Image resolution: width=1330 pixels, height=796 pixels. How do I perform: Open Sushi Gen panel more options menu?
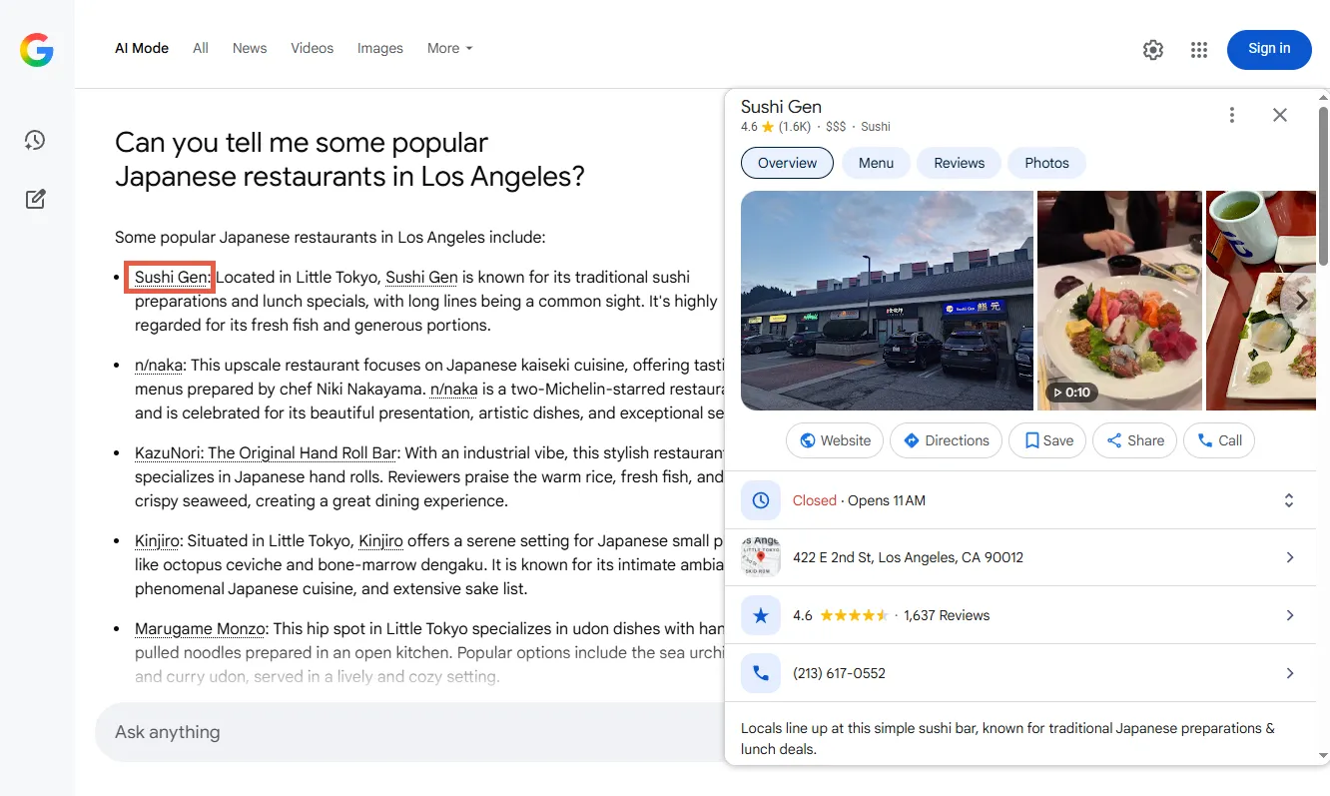[x=1232, y=115]
